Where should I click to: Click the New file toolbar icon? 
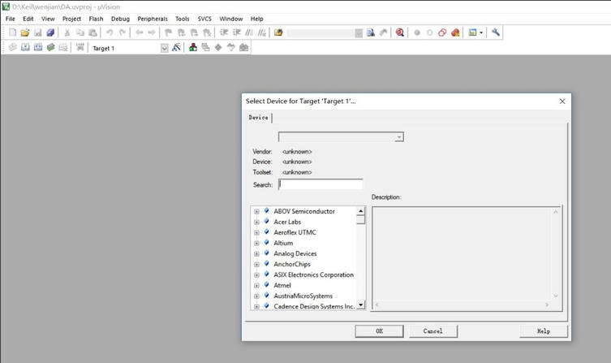click(x=12, y=32)
